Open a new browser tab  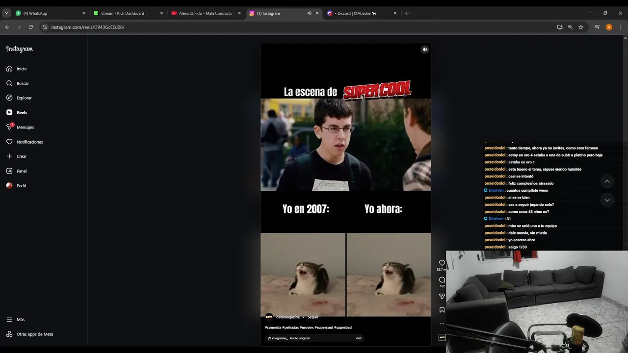[407, 13]
